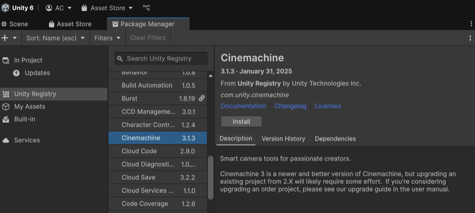Viewport: 475px width, 213px height.
Task: Select Services in sidebar
Action: tap(54, 140)
